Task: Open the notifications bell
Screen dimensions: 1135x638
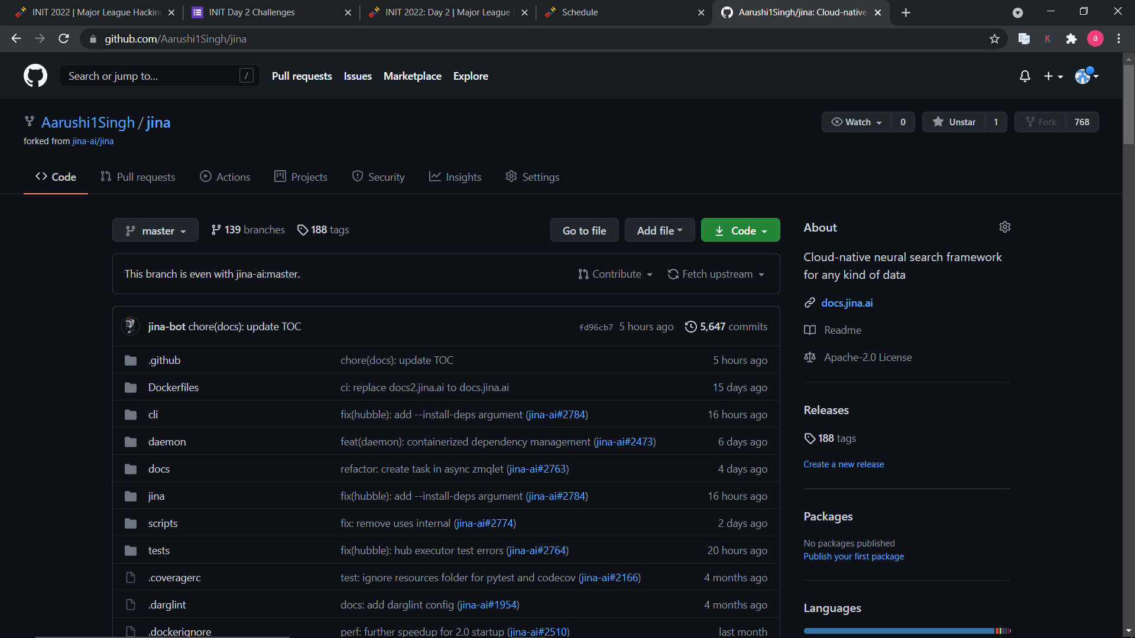Action: (1025, 76)
